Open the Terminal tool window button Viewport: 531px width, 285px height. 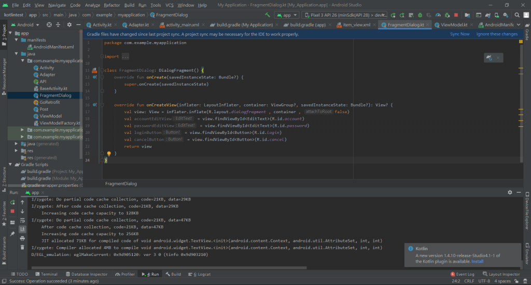(46, 274)
